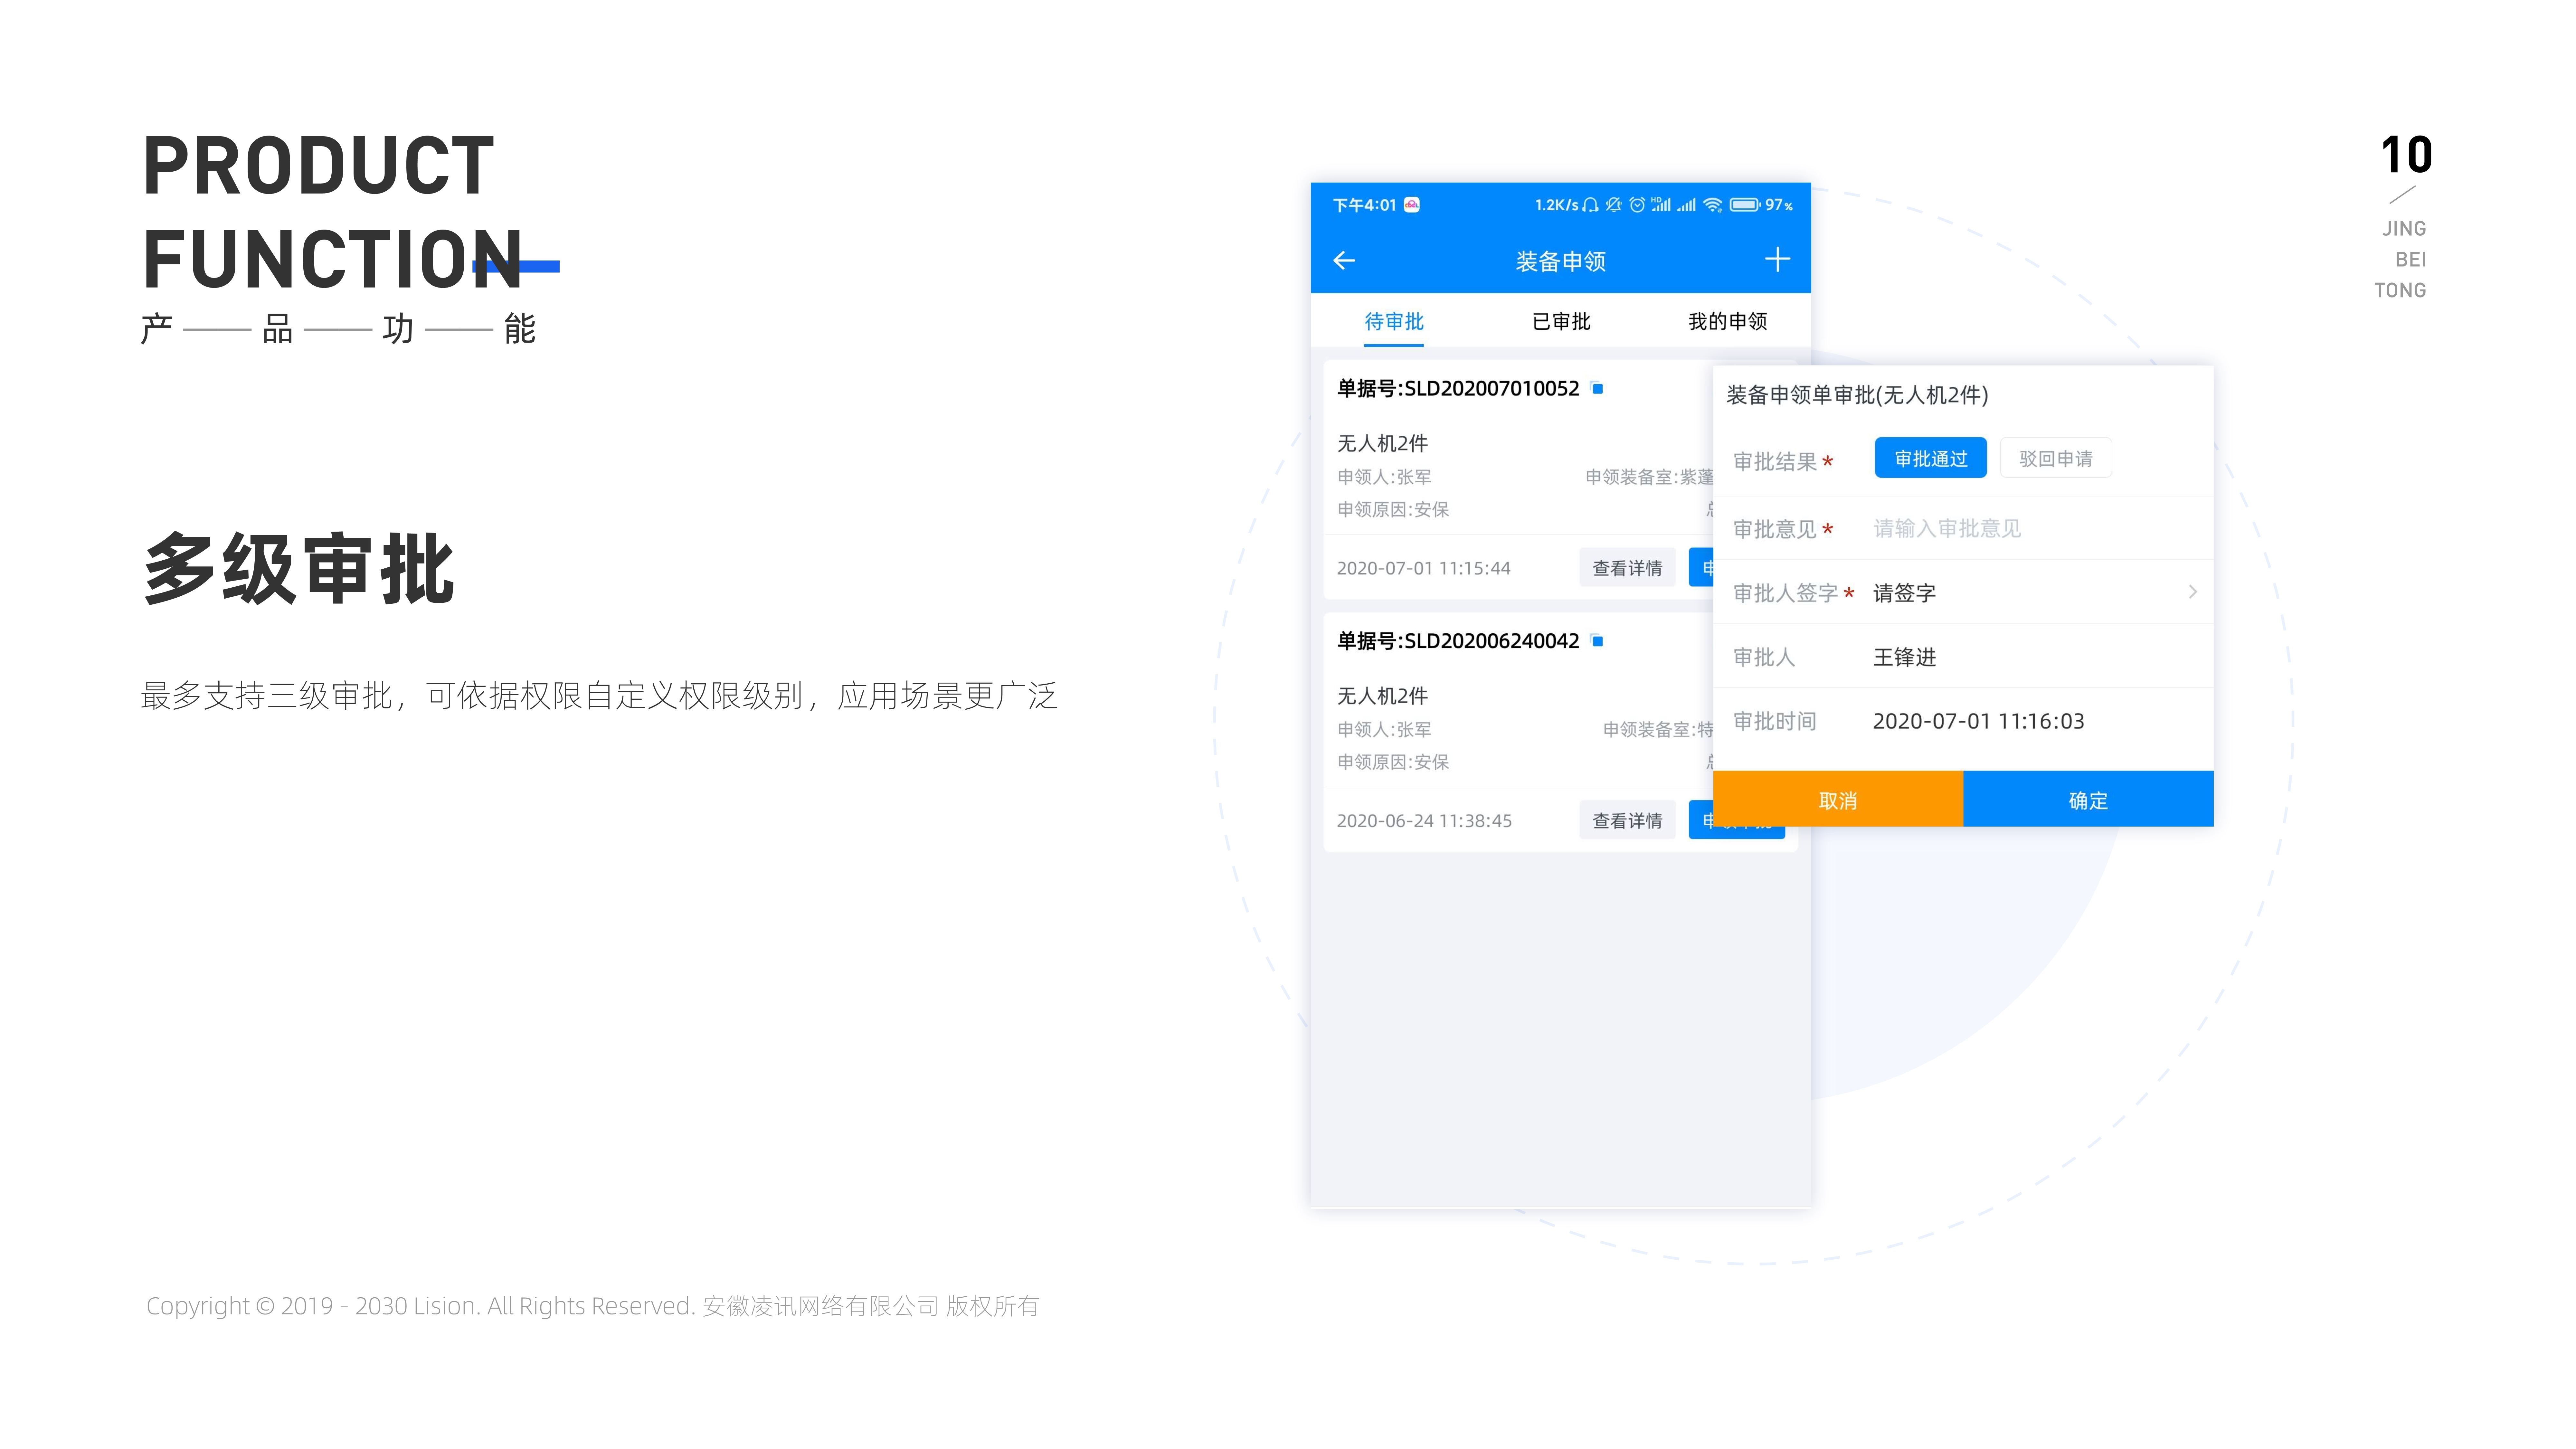
Task: Tap the alarm clock status icon
Action: [x=1637, y=205]
